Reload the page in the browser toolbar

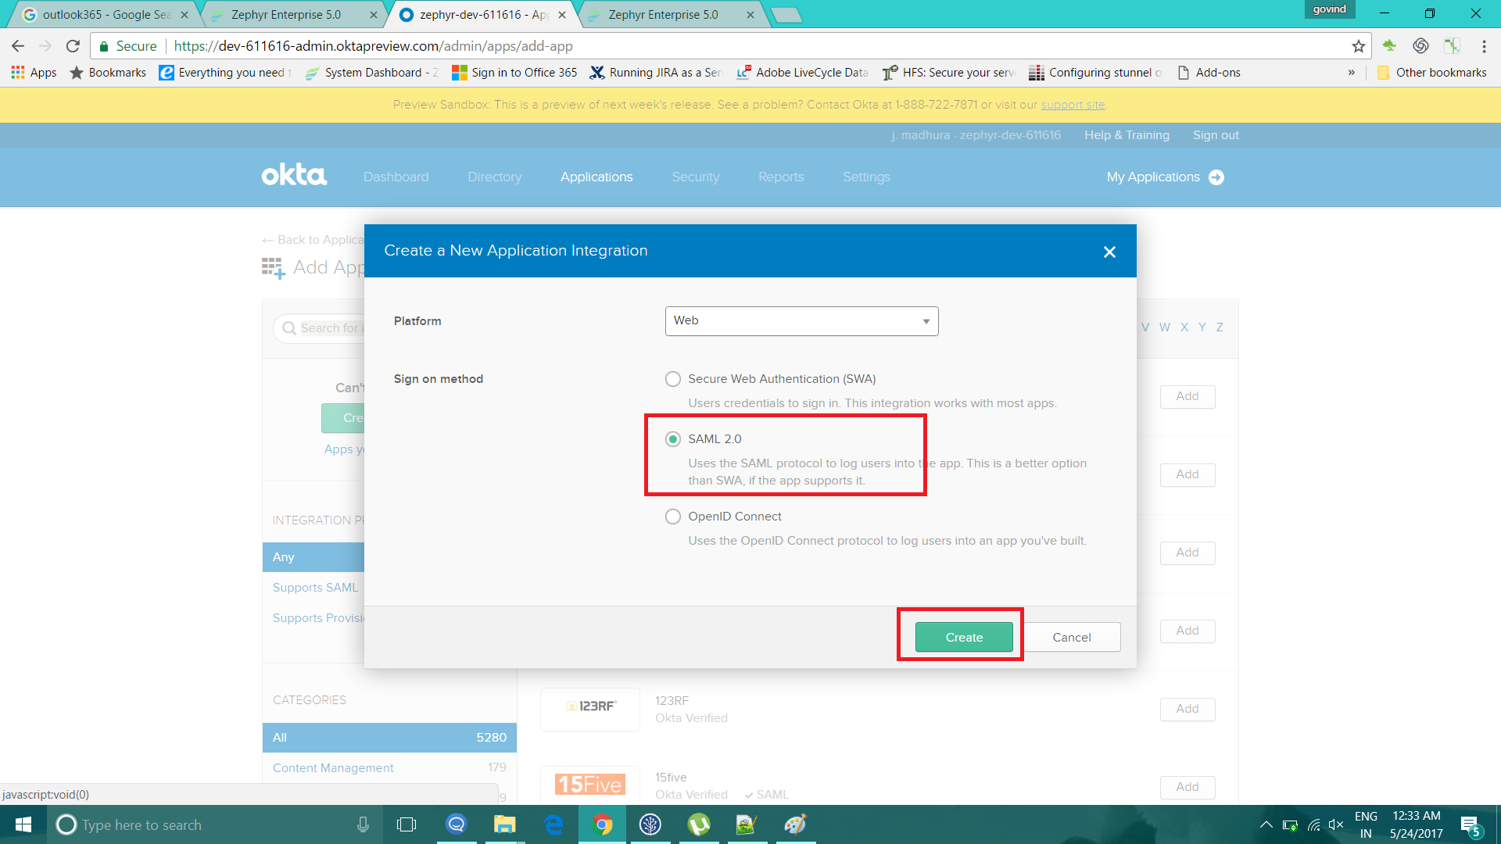(73, 46)
